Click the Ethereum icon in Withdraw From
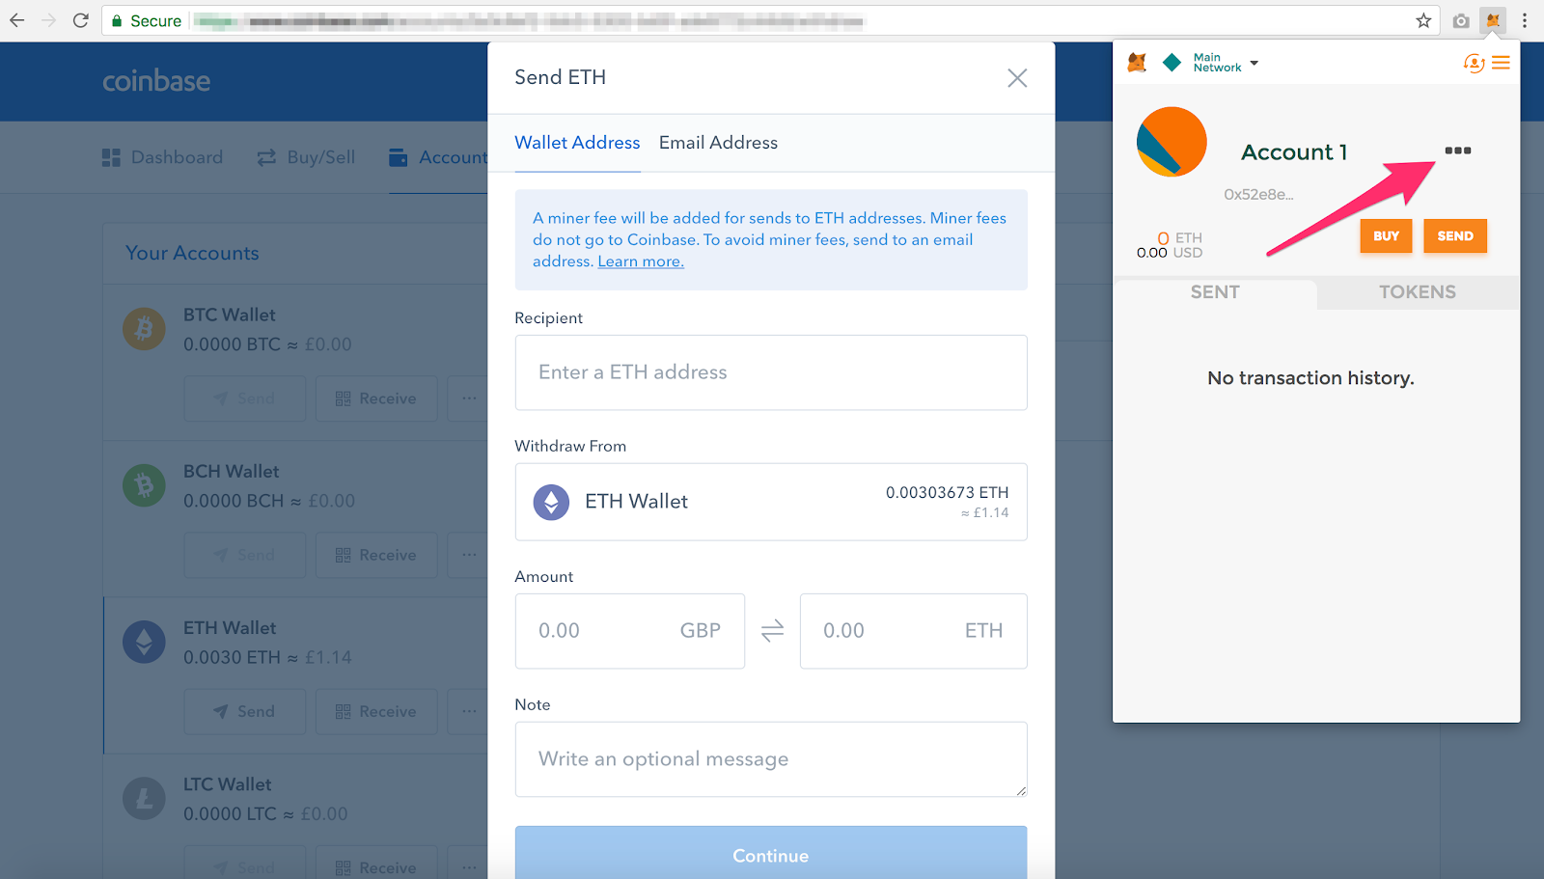The width and height of the screenshot is (1544, 879). [x=551, y=502]
